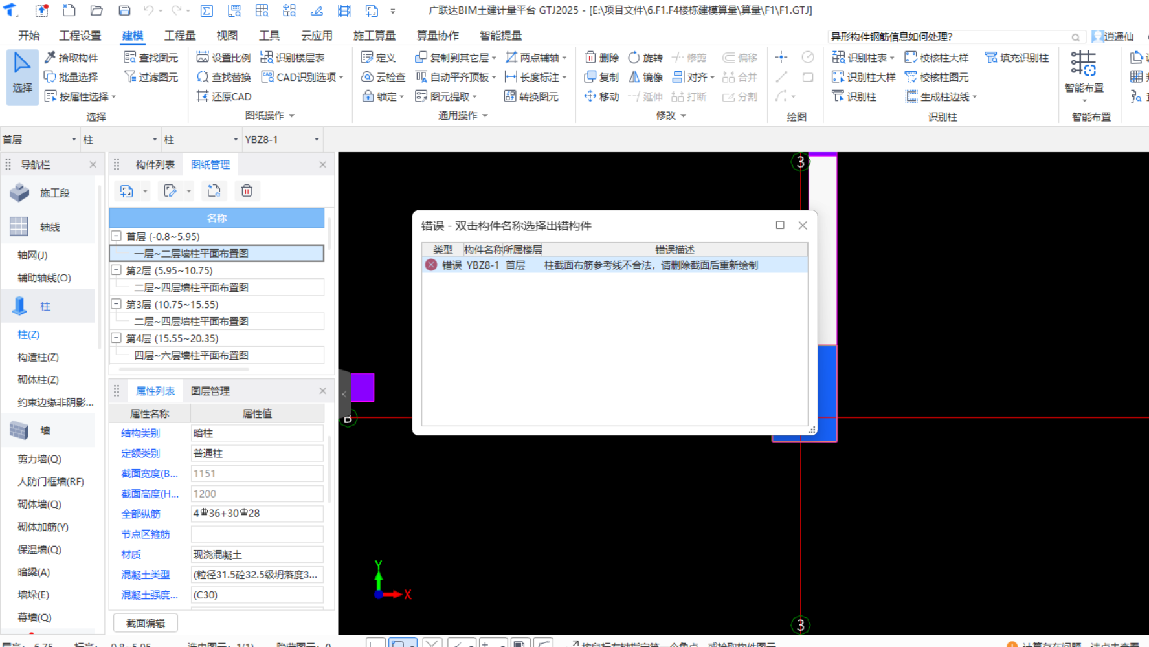The width and height of the screenshot is (1149, 647).
Task: Select 构造柱(Z) in the navigation bar
Action: pyautogui.click(x=38, y=357)
